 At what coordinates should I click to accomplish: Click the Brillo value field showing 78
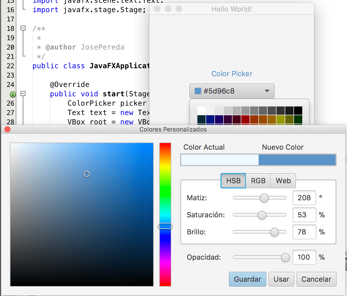click(x=304, y=232)
